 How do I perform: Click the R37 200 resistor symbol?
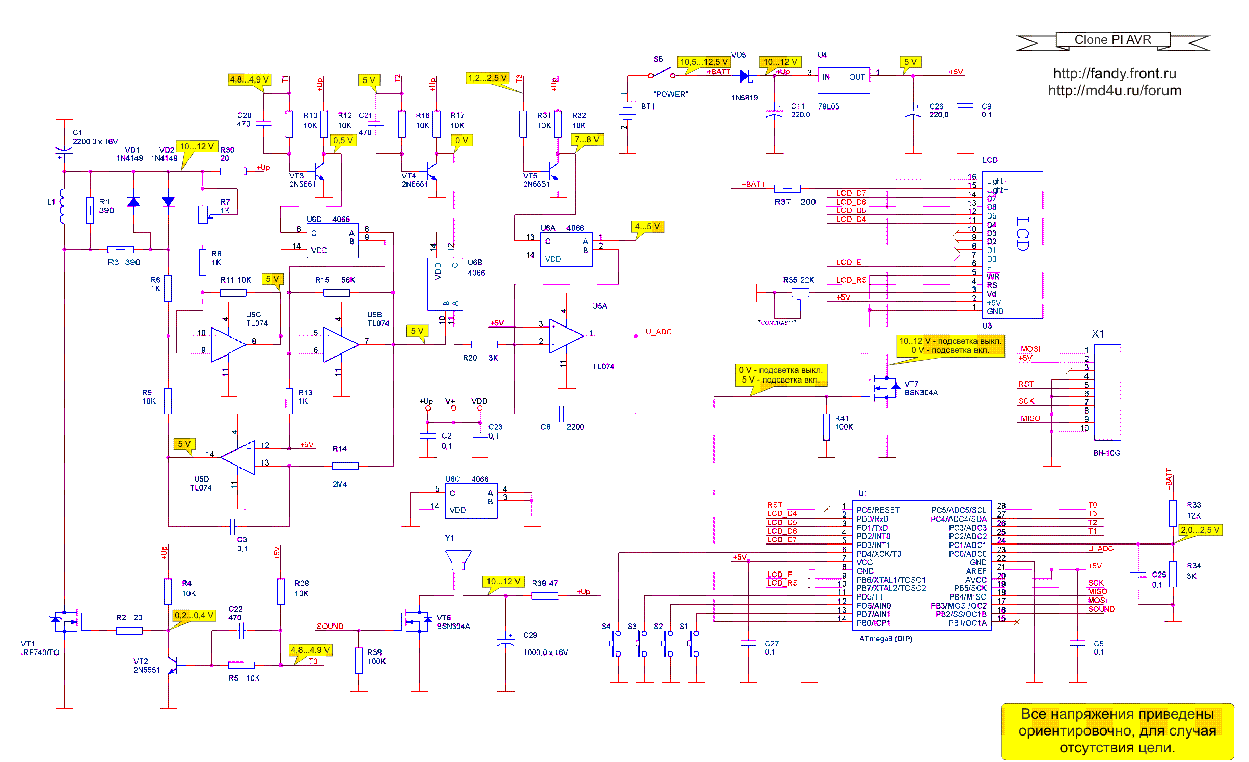(x=787, y=188)
